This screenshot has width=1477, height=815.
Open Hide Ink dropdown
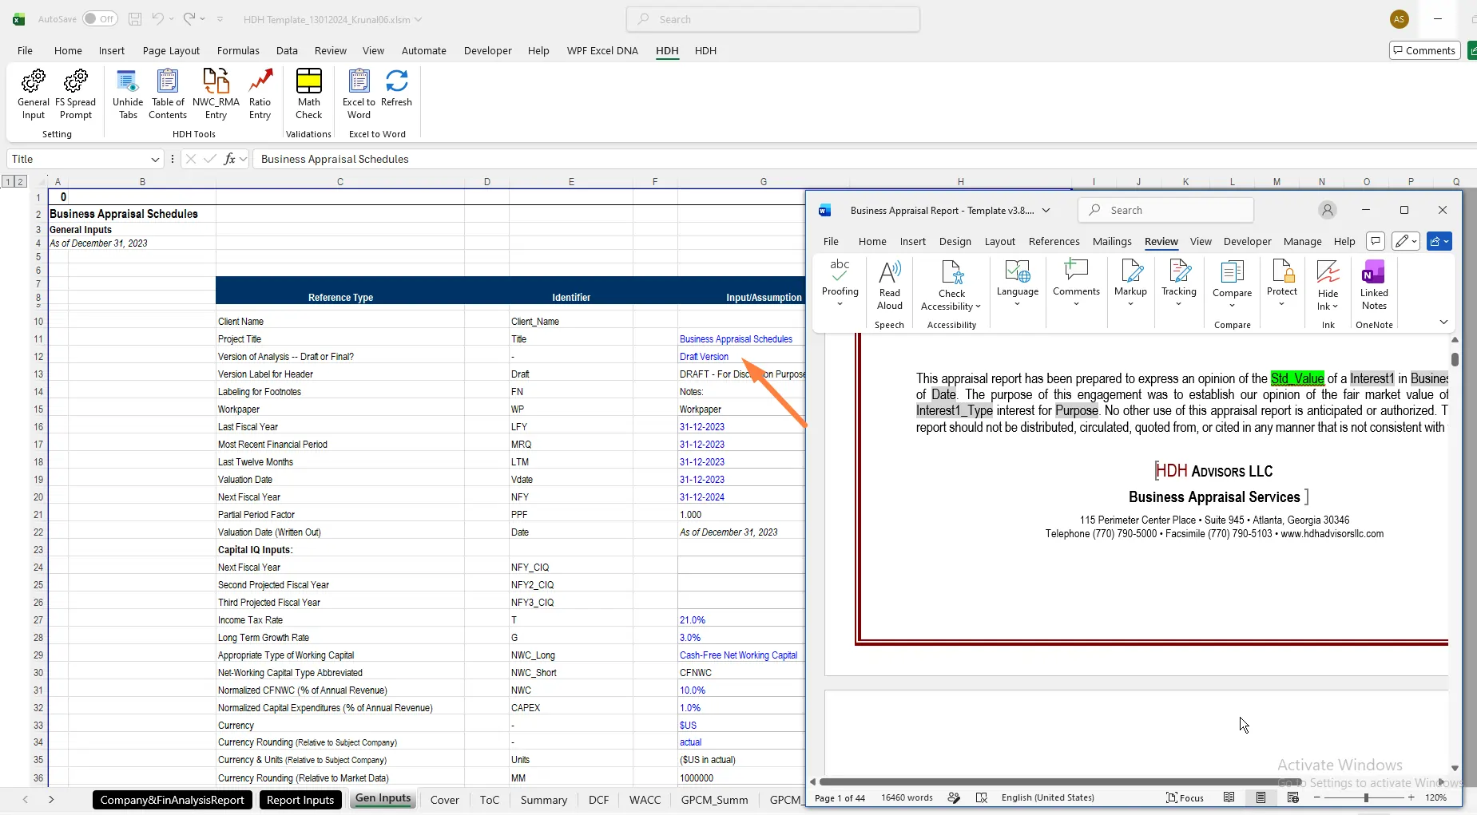click(x=1334, y=307)
